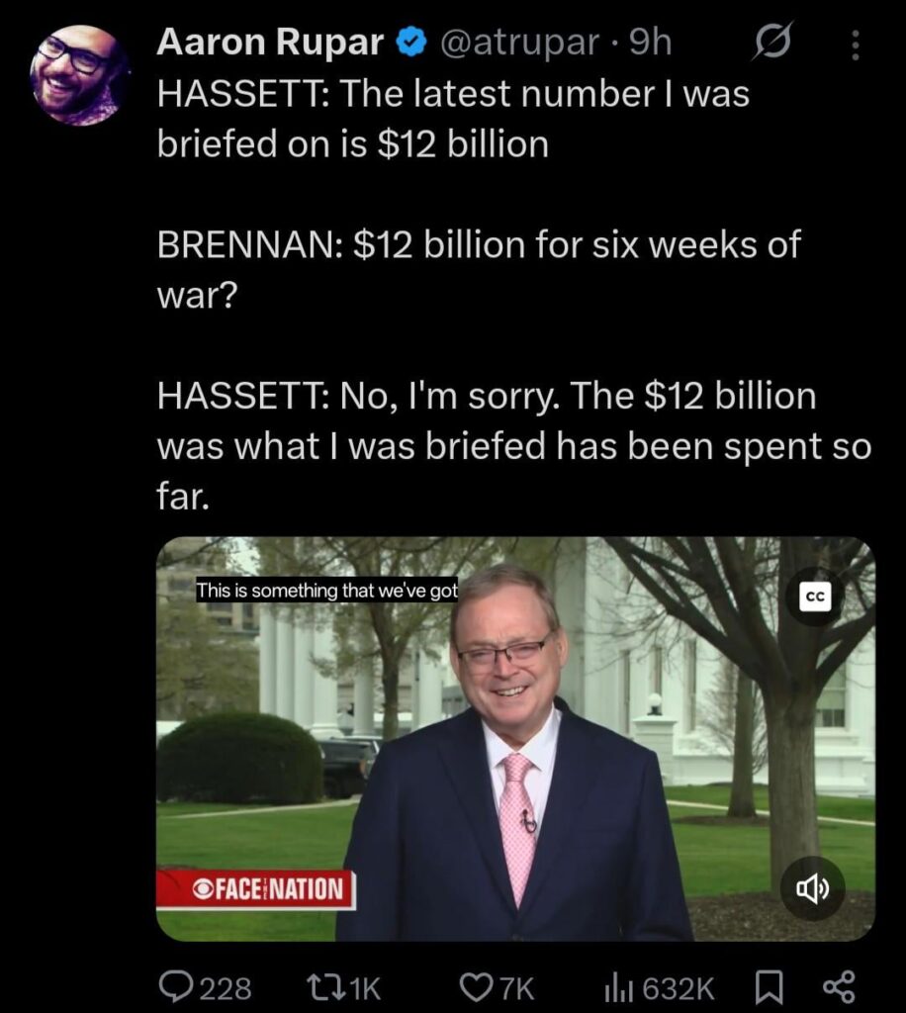Share the post with the share icon

point(840,987)
